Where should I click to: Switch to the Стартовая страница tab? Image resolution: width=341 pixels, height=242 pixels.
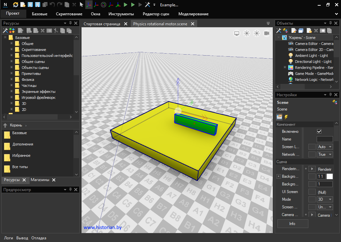pos(102,24)
